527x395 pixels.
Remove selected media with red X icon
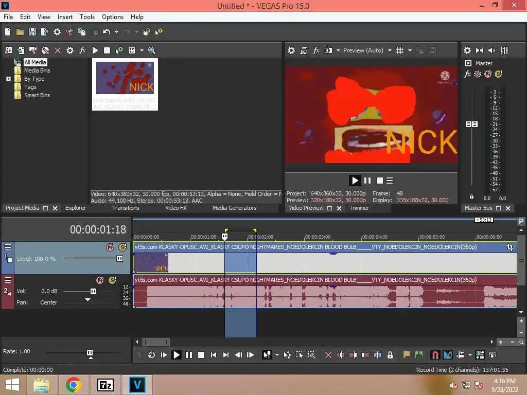click(x=58, y=50)
